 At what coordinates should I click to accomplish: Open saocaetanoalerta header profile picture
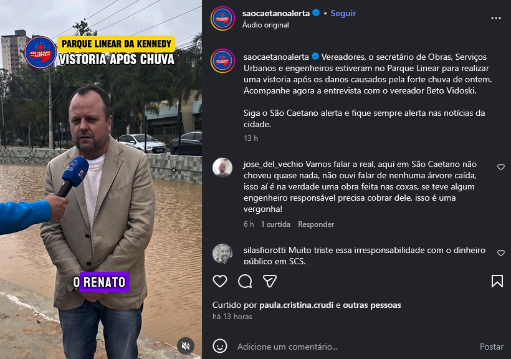[222, 19]
